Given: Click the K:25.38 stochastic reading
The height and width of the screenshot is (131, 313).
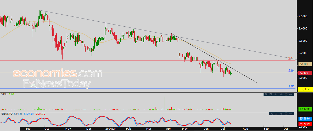Looking at the screenshot, I should point(29,114).
